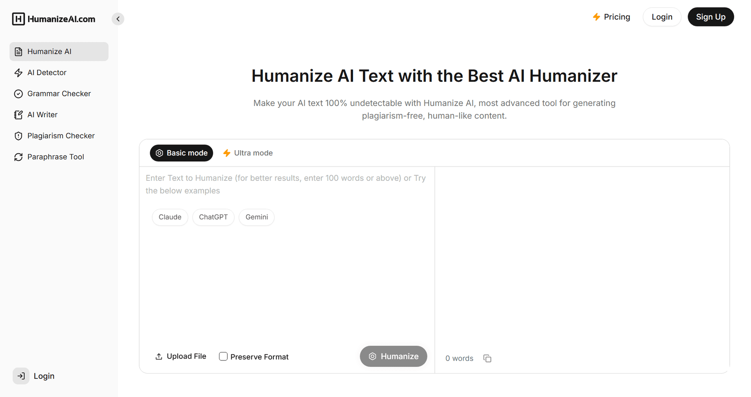Image resolution: width=751 pixels, height=397 pixels.
Task: Click the Login button in top bar
Action: click(x=662, y=17)
